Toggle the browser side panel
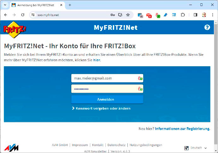218x153 pixels. [196, 15]
